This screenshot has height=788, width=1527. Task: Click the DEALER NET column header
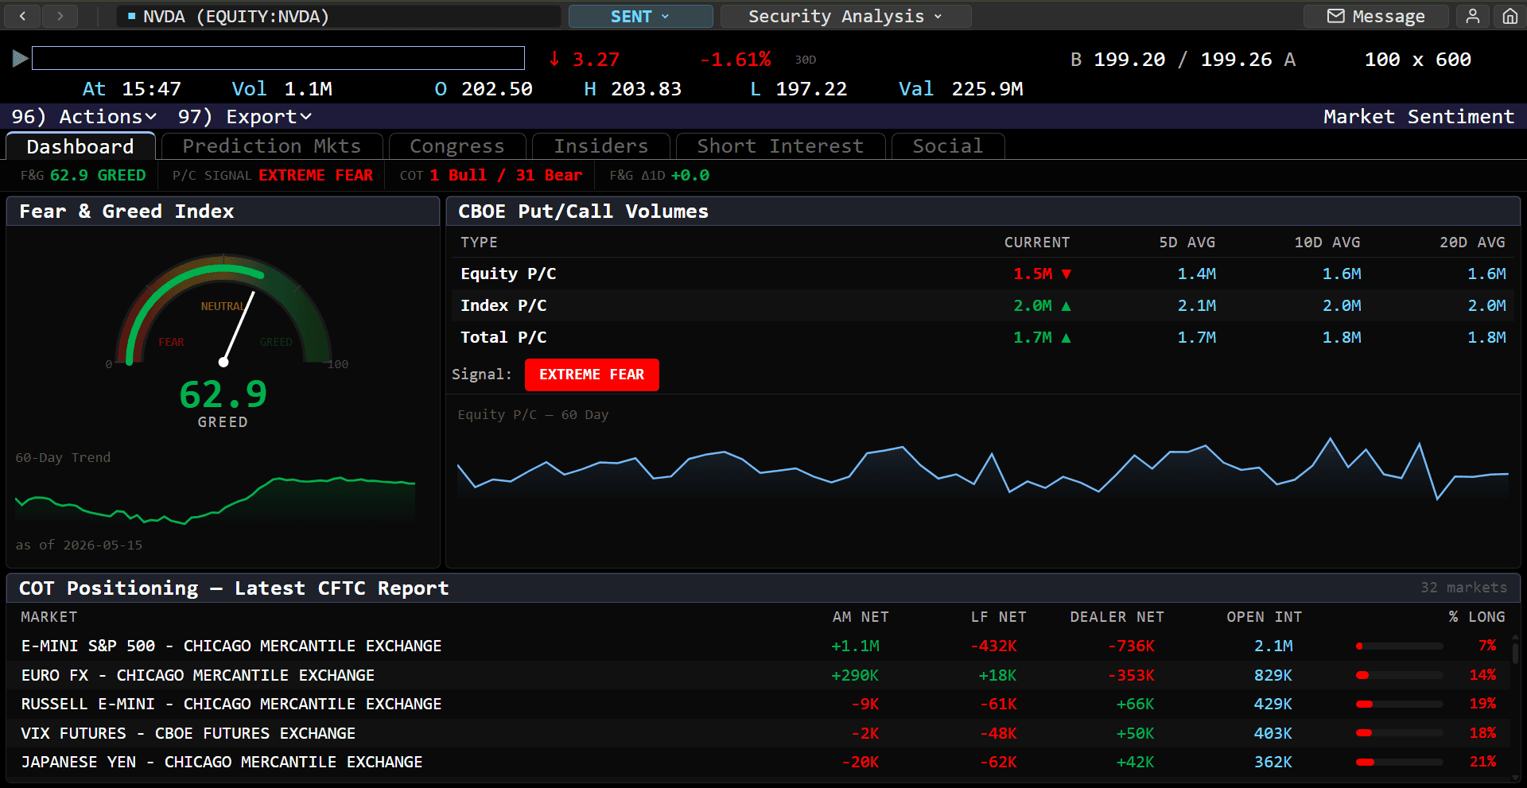pyautogui.click(x=1117, y=617)
